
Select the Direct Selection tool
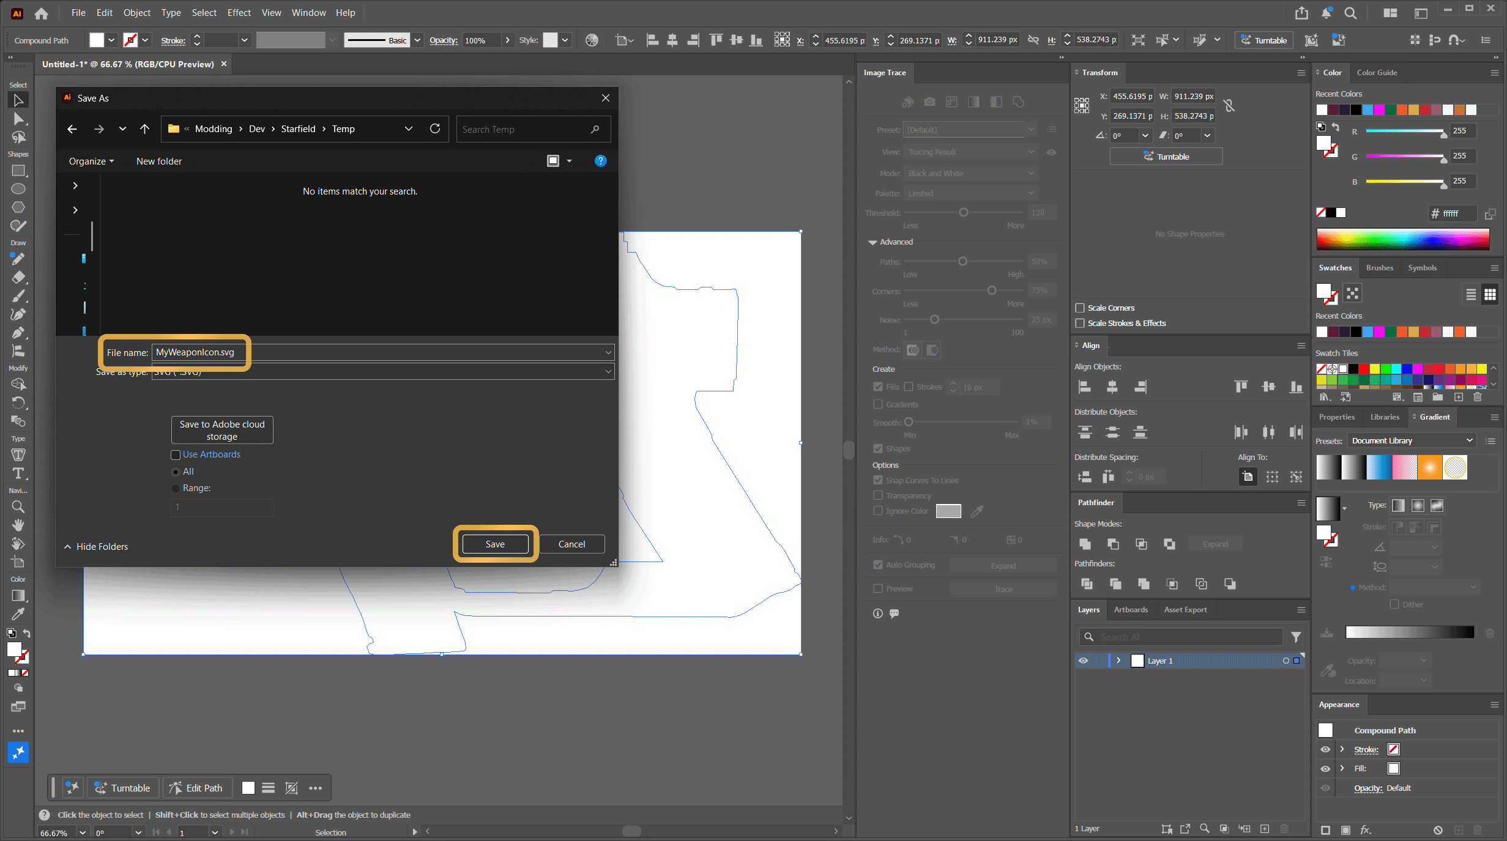[x=18, y=119]
